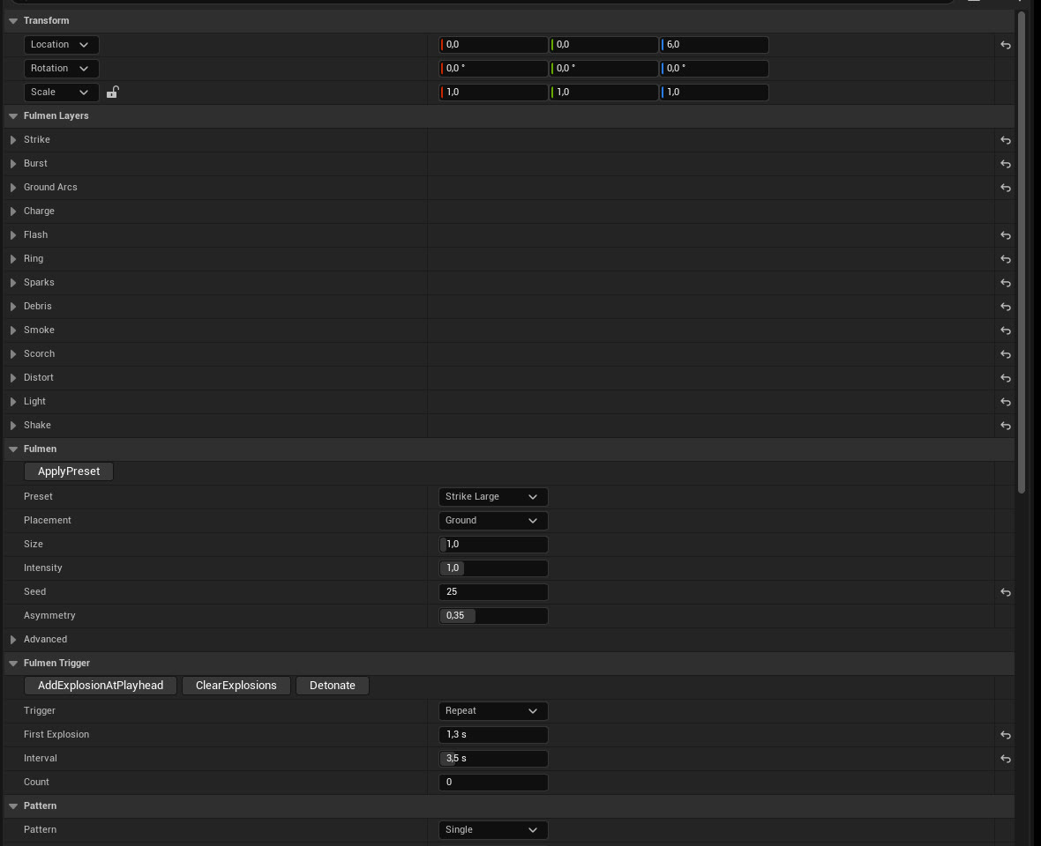This screenshot has height=846, width=1041.
Task: Collapse the Fulmen section header
Action: coord(13,449)
